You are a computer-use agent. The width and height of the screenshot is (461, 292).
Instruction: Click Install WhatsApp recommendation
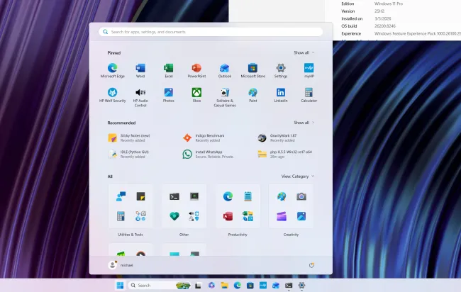pos(208,155)
